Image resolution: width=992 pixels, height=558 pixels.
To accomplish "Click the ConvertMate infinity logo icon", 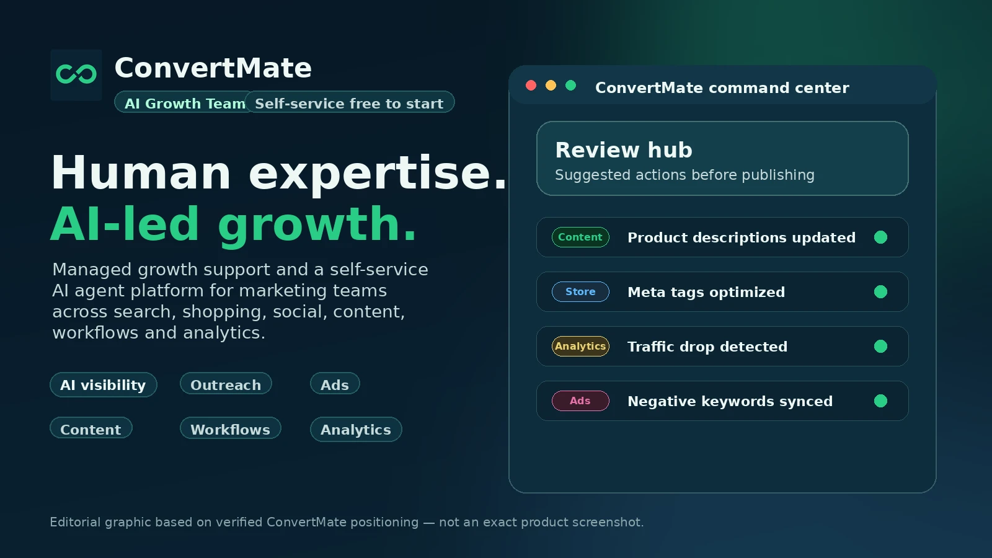I will [x=76, y=75].
